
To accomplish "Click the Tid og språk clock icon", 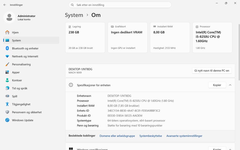I will (7, 88).
